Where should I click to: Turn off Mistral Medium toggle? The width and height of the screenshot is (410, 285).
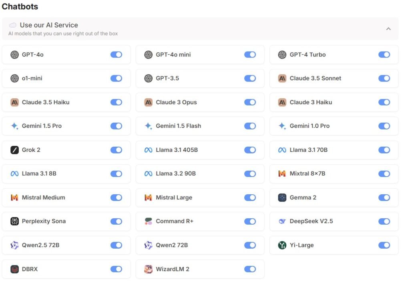tap(117, 197)
